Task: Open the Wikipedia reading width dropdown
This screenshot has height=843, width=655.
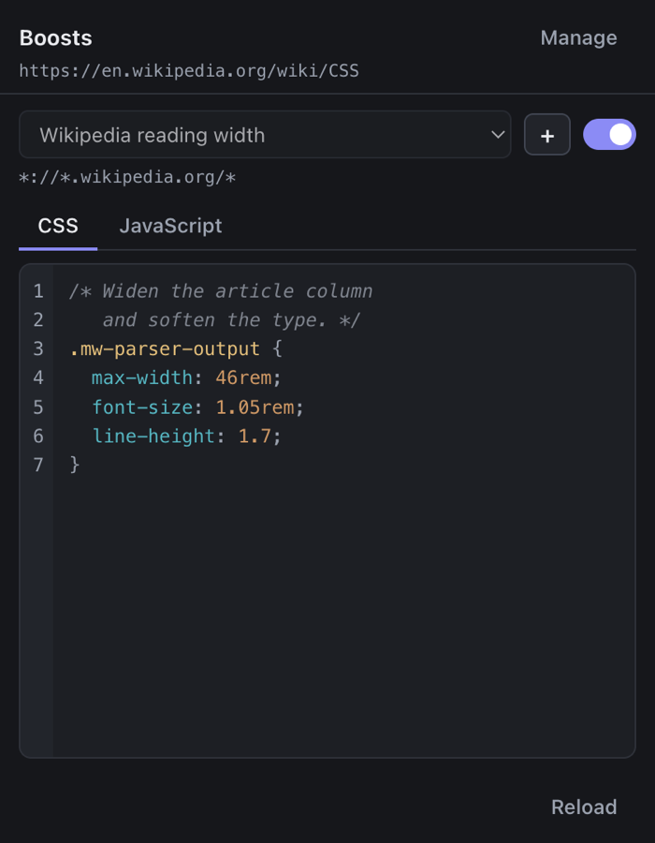Action: click(x=265, y=134)
